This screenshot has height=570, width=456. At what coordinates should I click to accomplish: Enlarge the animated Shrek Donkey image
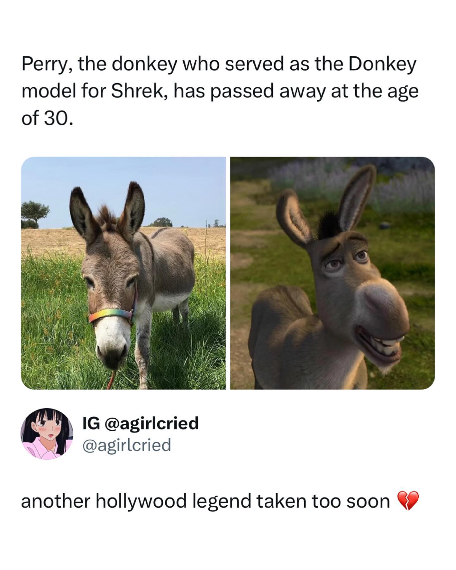click(x=332, y=273)
